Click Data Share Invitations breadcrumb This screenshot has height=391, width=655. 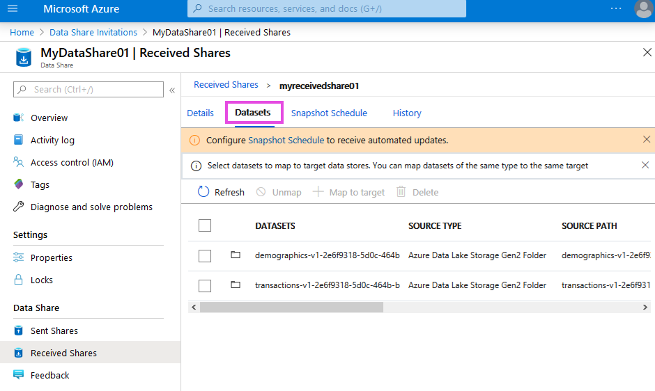point(93,32)
